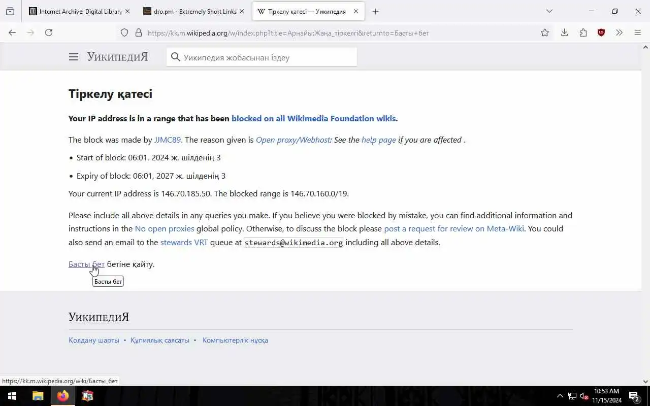Open blocked on all Wikimedia Foundation wikis link
The height and width of the screenshot is (406, 650).
pos(313,118)
